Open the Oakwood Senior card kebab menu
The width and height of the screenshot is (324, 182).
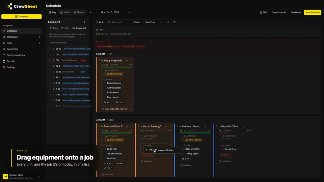pyautogui.click(x=209, y=126)
